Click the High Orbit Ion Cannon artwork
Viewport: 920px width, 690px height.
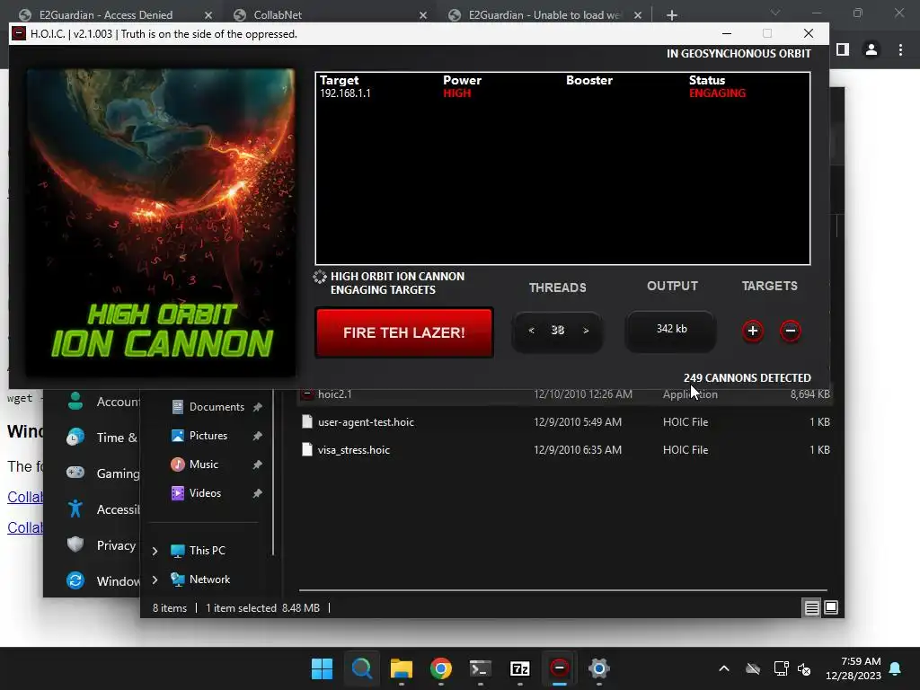161,223
